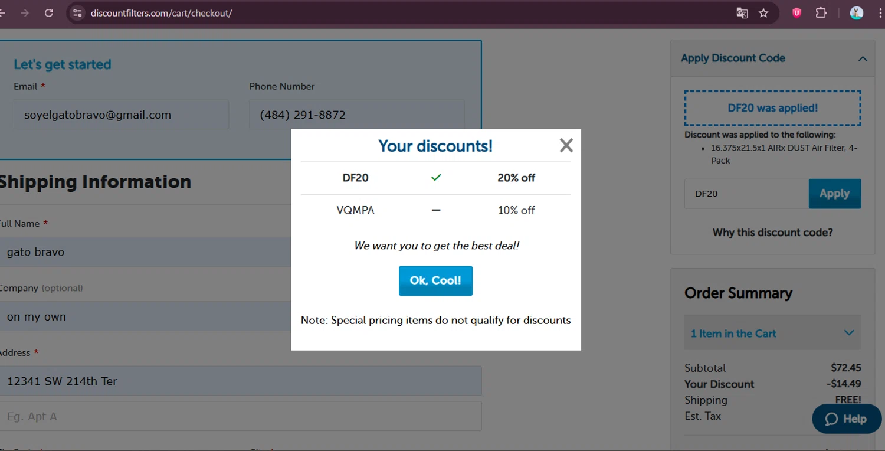885x451 pixels.
Task: Bookmark this page with the star icon
Action: [x=763, y=13]
